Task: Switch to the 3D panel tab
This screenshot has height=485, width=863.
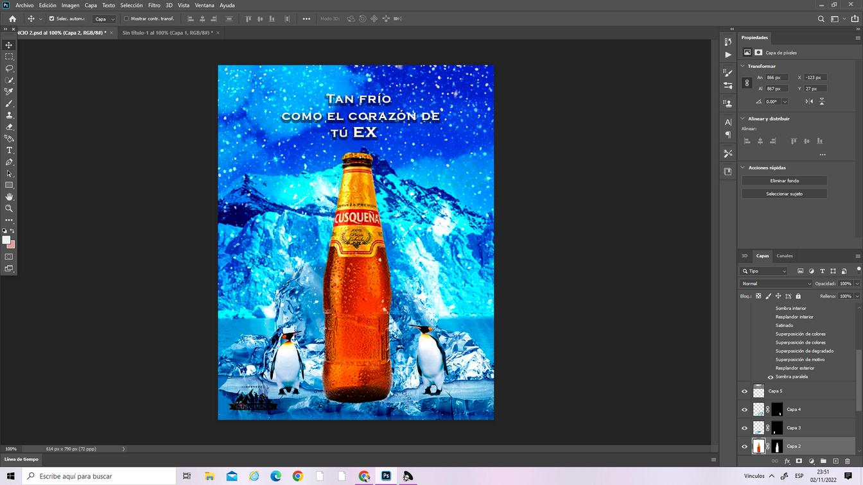Action: [x=744, y=255]
